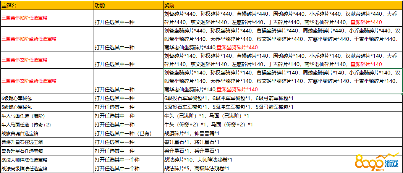
Task: Click the 三国英伟地阶坐骑任选宝箱 cell
Action: pyautogui.click(x=47, y=39)
